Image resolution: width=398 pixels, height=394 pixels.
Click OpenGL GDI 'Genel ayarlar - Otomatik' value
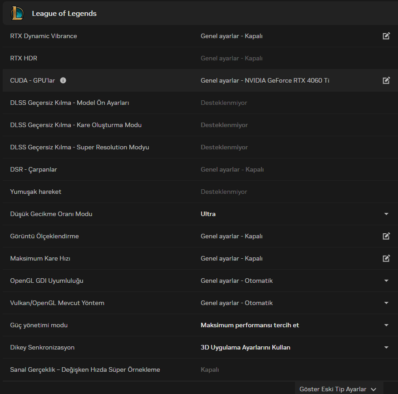tap(236, 281)
